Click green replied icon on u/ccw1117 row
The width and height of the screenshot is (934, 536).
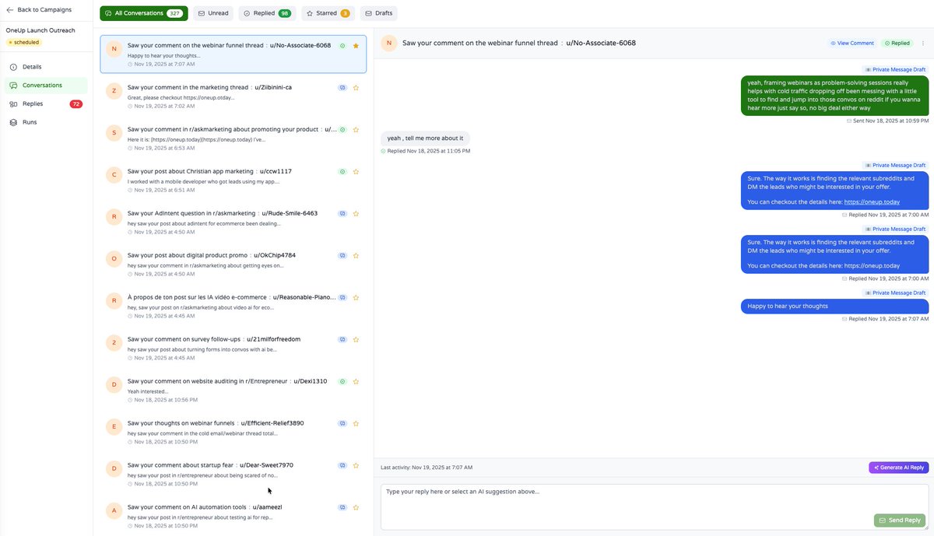tap(342, 171)
